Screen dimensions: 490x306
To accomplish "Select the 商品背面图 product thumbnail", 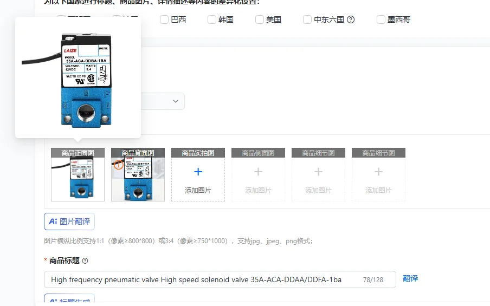I will [x=138, y=174].
